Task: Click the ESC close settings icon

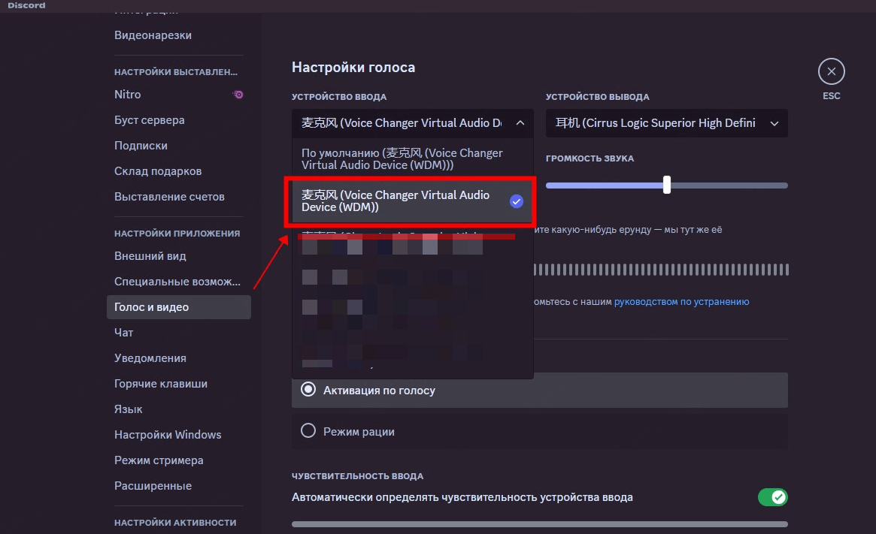Action: (831, 72)
